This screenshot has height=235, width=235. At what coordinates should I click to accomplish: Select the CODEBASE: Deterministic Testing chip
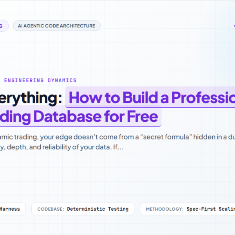pyautogui.click(x=83, y=209)
